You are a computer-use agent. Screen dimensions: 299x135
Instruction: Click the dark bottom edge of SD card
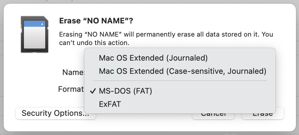[35, 51]
